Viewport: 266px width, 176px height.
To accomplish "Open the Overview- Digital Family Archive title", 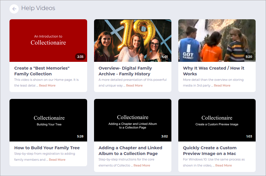I will tap(125, 71).
